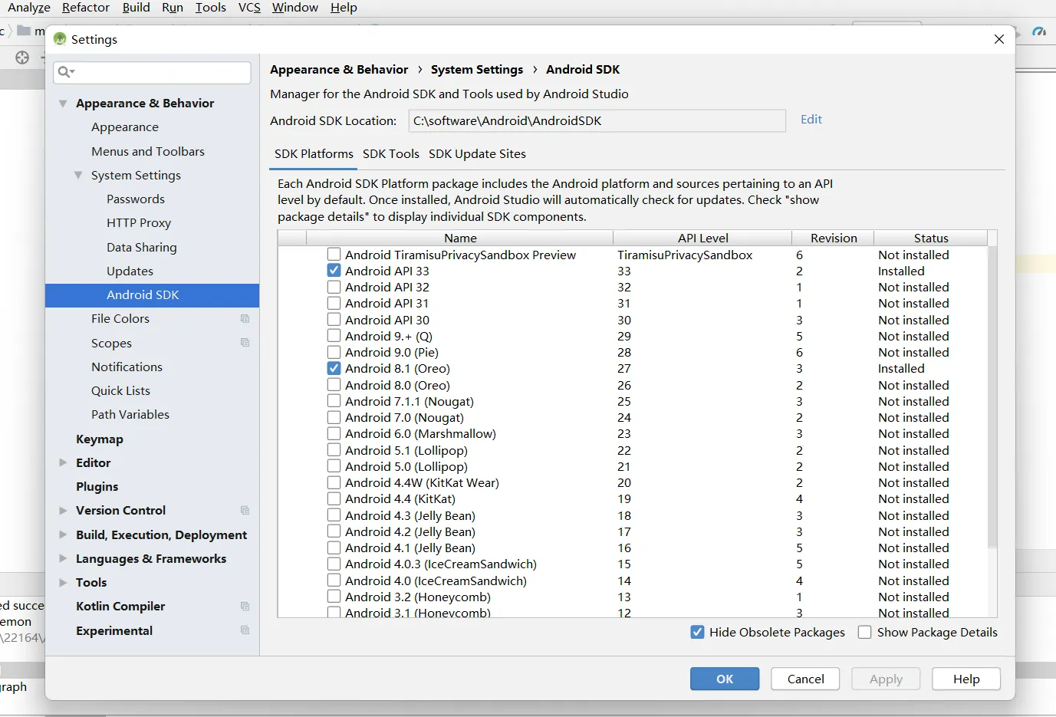The image size is (1056, 717).
Task: Click the Edit link for SDK location
Action: coord(811,120)
